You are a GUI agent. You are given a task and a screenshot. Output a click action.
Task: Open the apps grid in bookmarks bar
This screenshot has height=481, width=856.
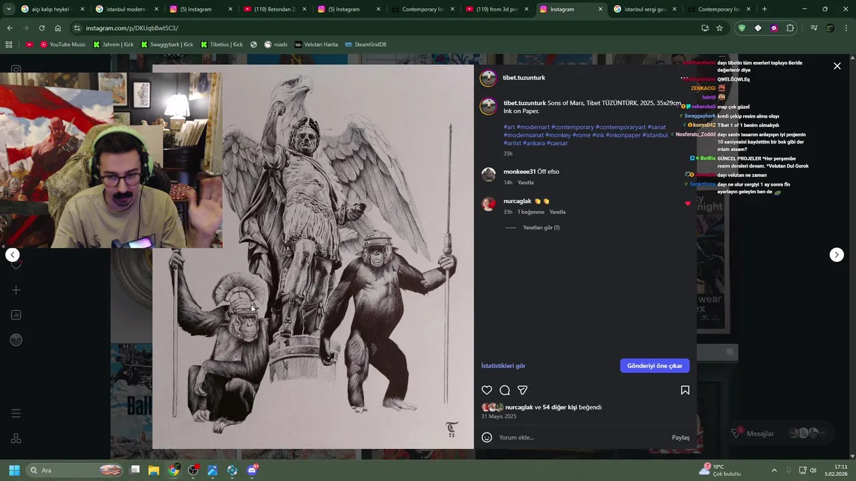(9, 44)
